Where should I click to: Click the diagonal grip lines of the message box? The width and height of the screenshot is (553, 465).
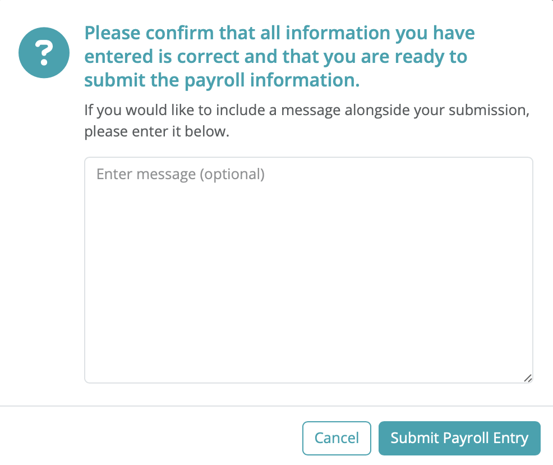(528, 378)
